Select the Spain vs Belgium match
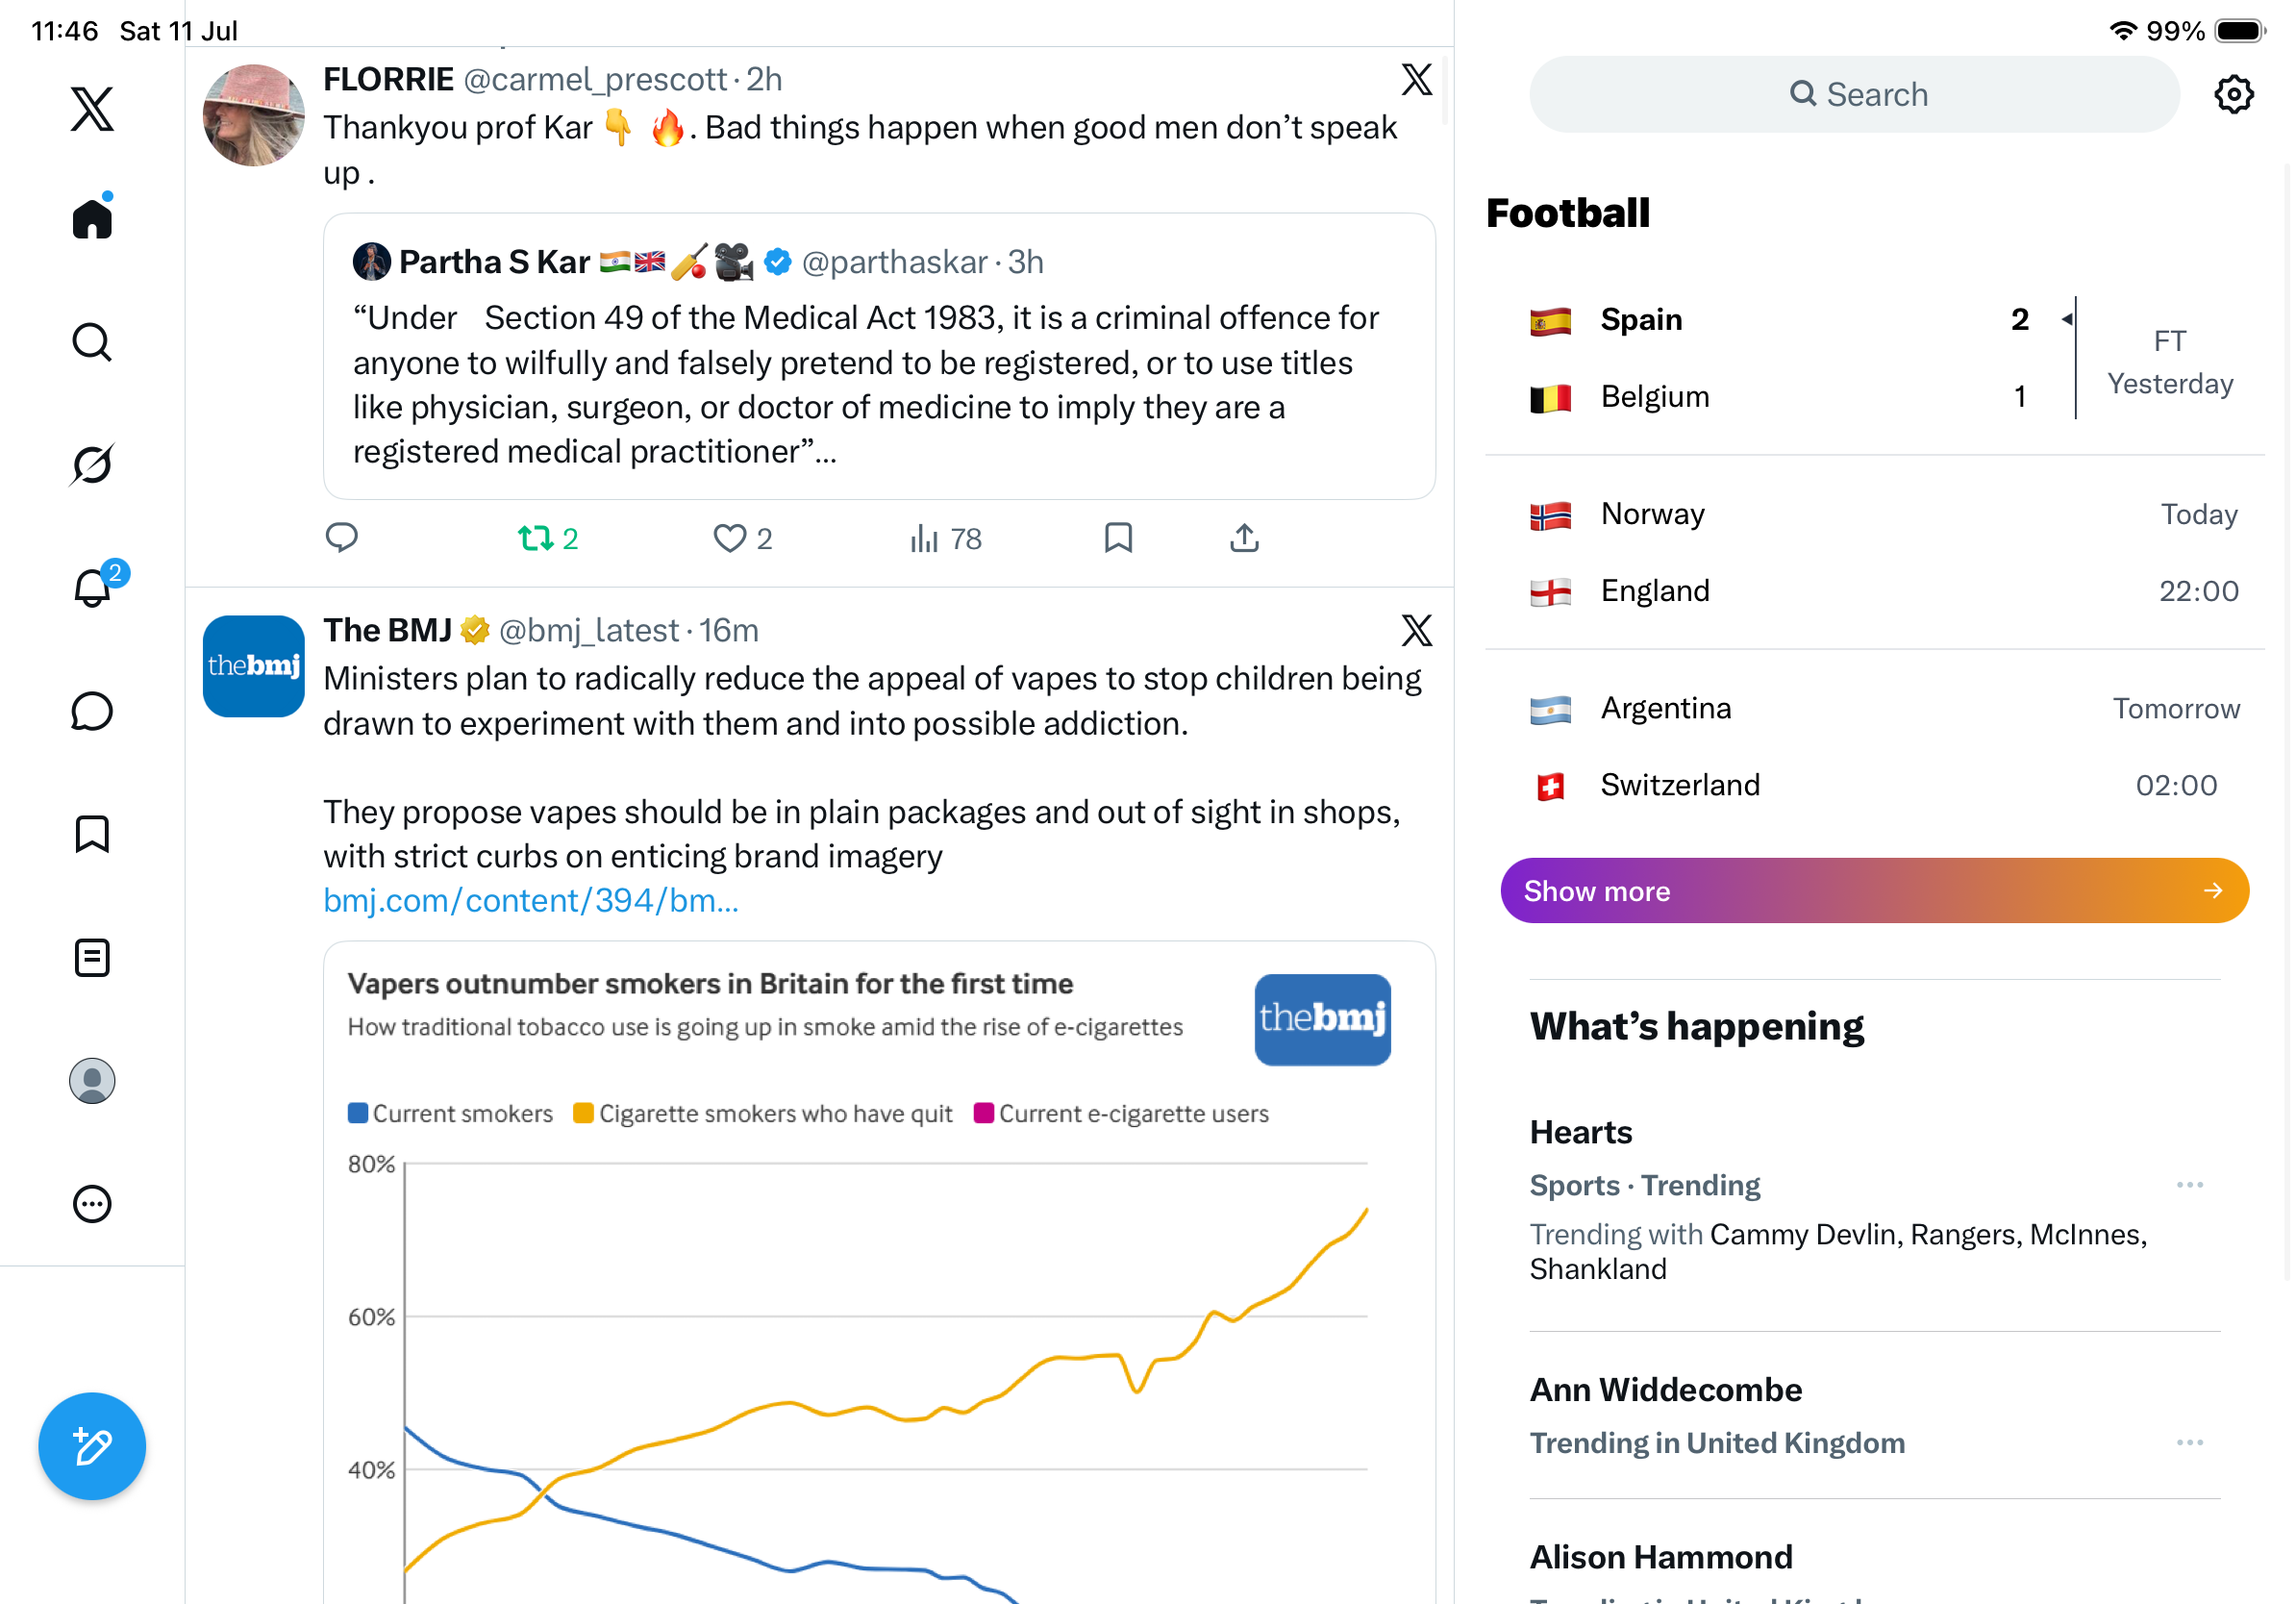Screen dimensions: 2296x1604 [1874, 358]
